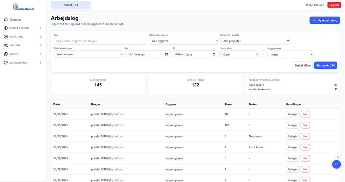
Task: Go to Oversigt in the sidebar
Action: click(15, 19)
